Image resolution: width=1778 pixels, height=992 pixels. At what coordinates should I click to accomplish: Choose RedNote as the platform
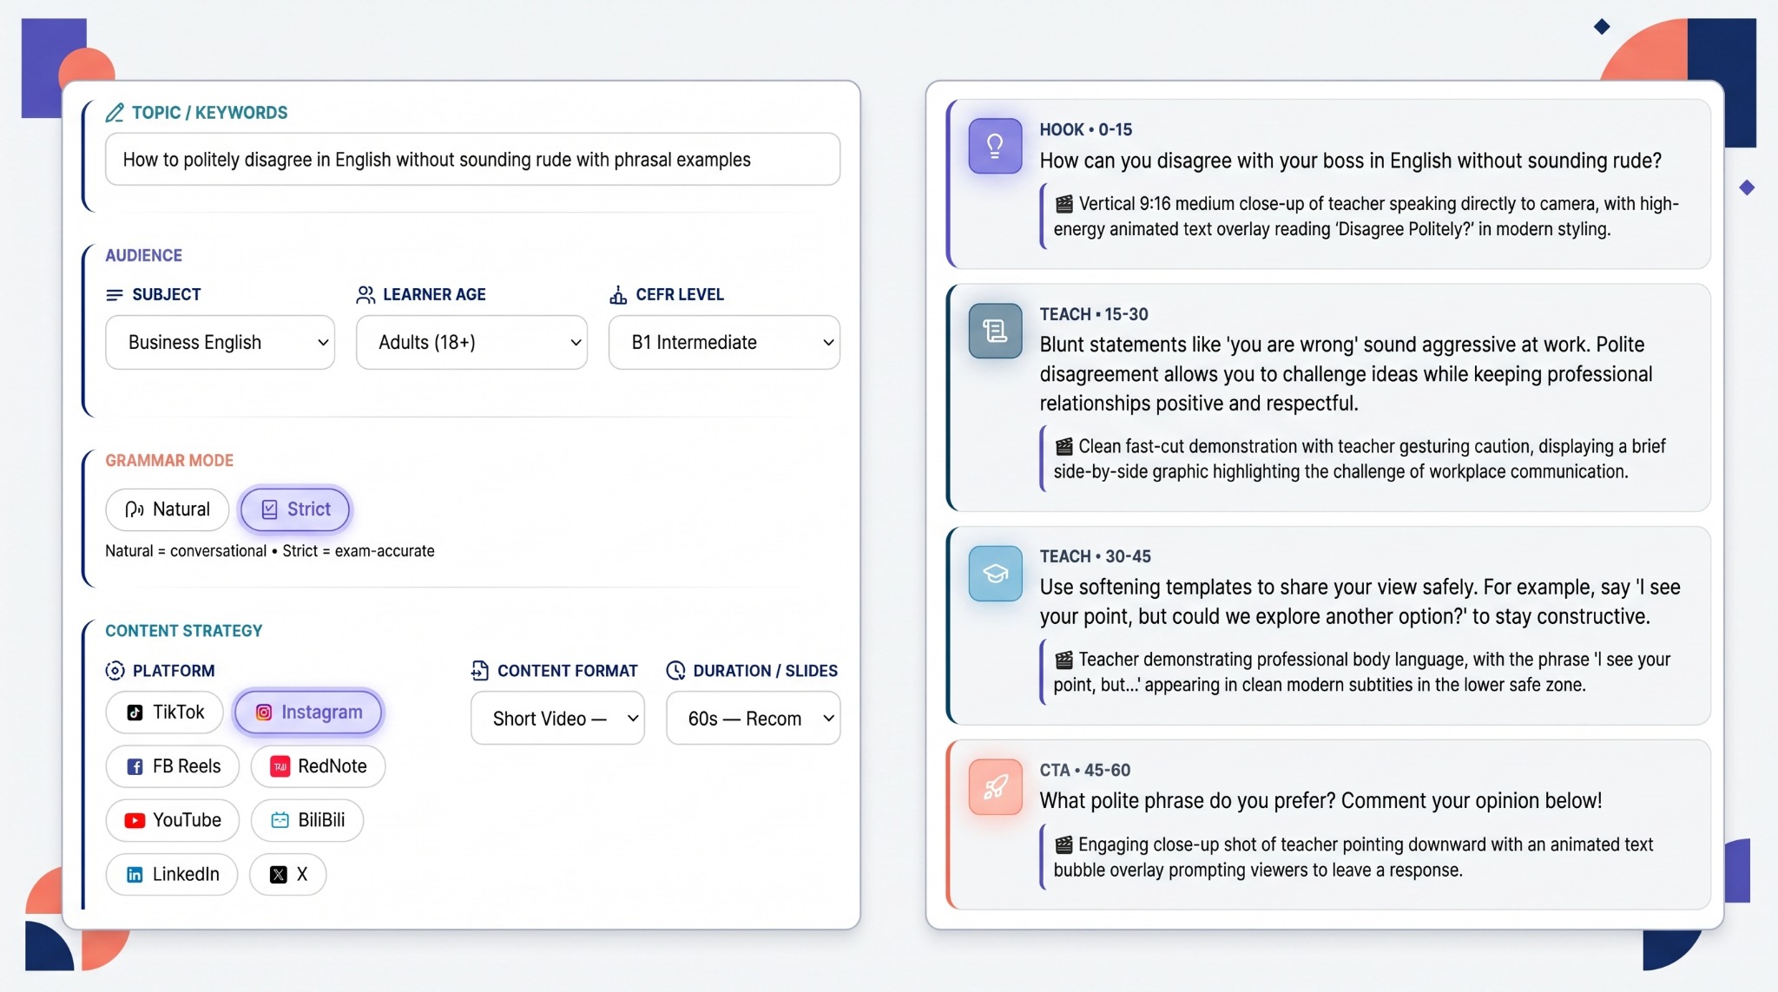[318, 766]
